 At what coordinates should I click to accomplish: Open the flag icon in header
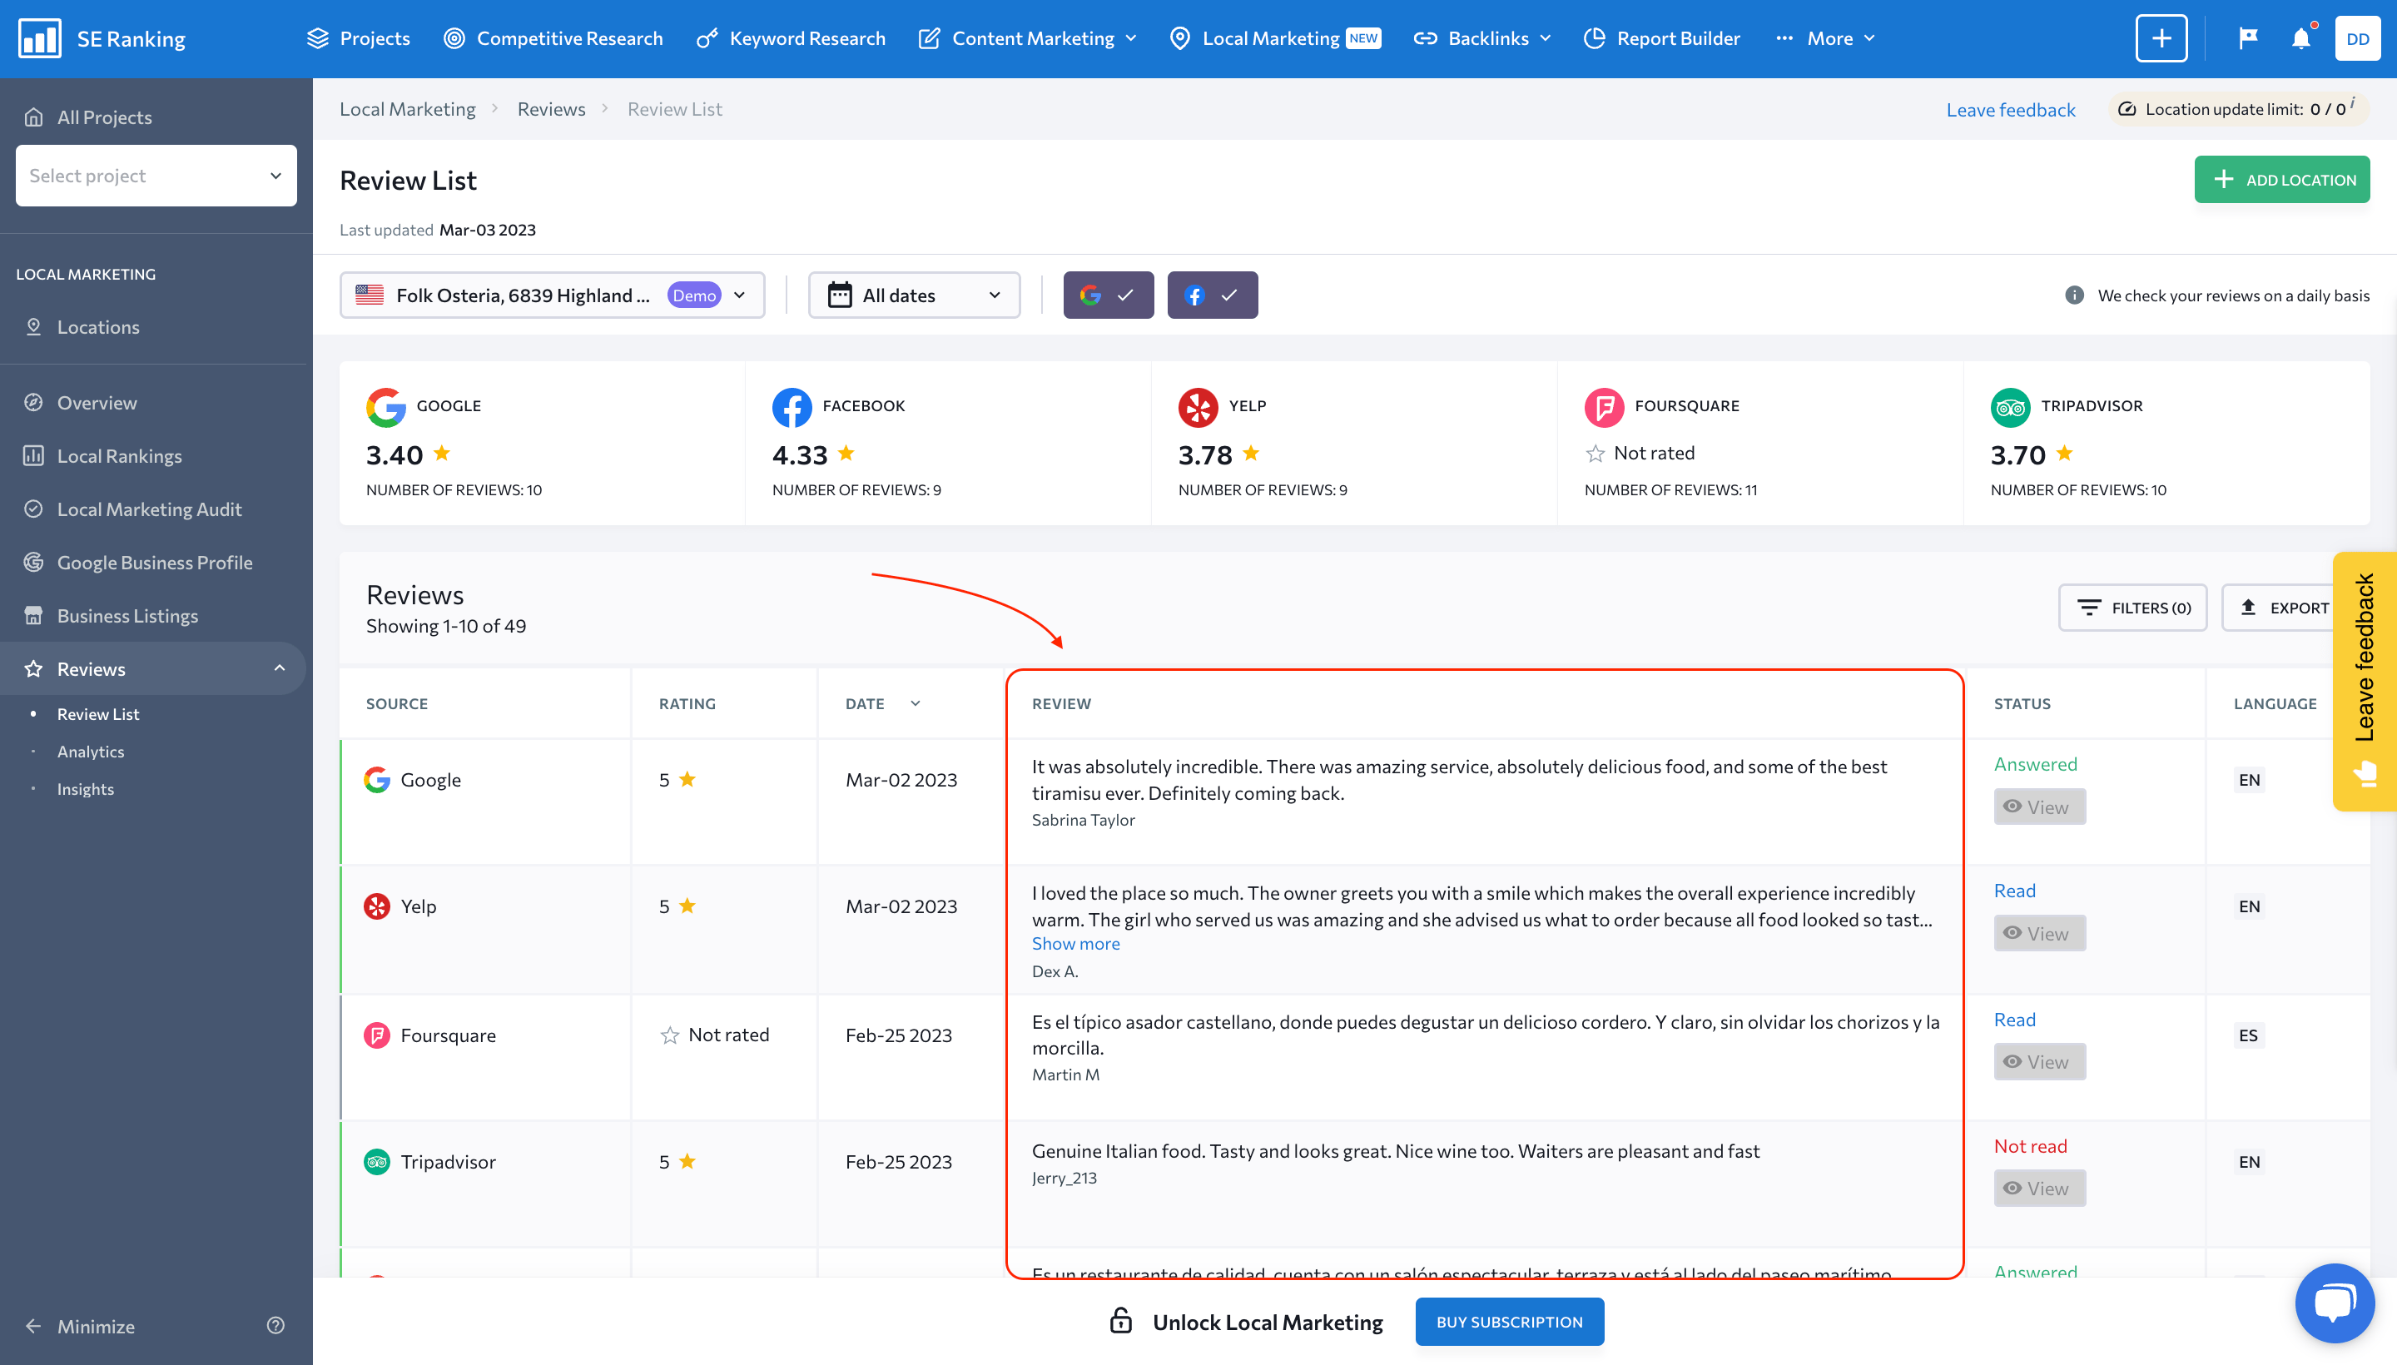(2248, 38)
